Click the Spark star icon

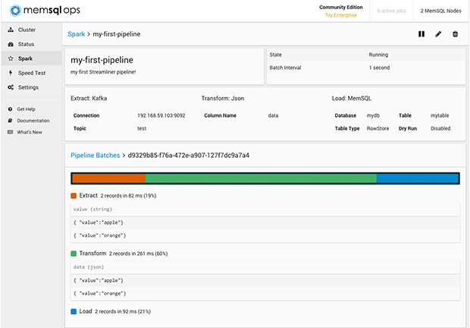(x=11, y=58)
